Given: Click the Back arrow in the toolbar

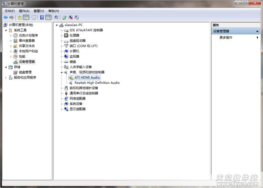Looking at the screenshot, I should 5,18.
